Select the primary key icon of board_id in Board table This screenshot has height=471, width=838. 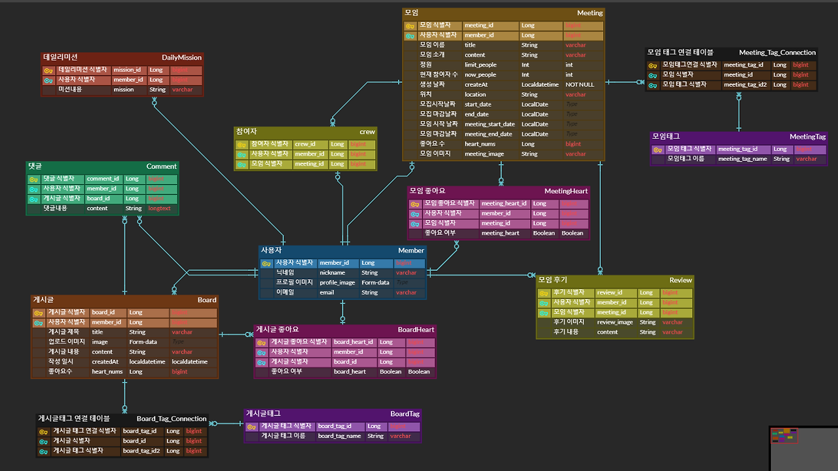click(x=39, y=313)
